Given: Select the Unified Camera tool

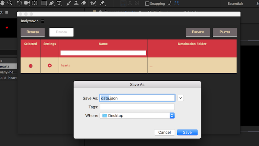Looking at the screenshot, I should (x=27, y=3).
